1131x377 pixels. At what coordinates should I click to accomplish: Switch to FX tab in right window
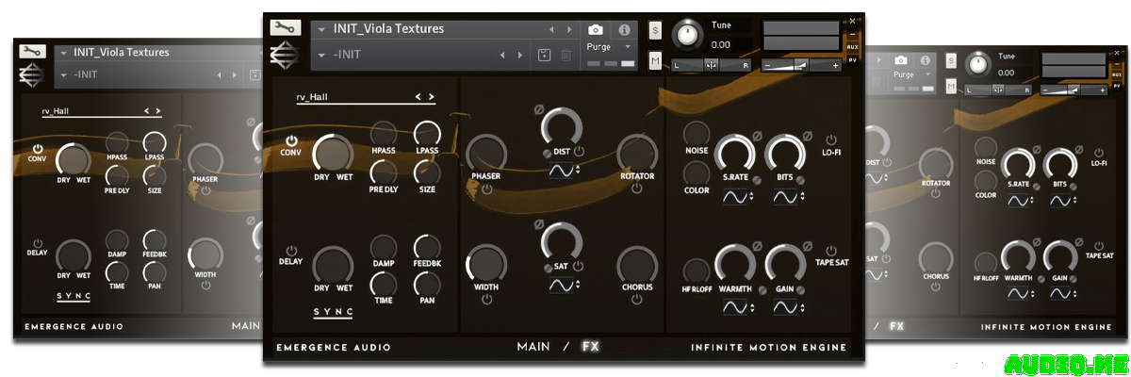[x=896, y=326]
